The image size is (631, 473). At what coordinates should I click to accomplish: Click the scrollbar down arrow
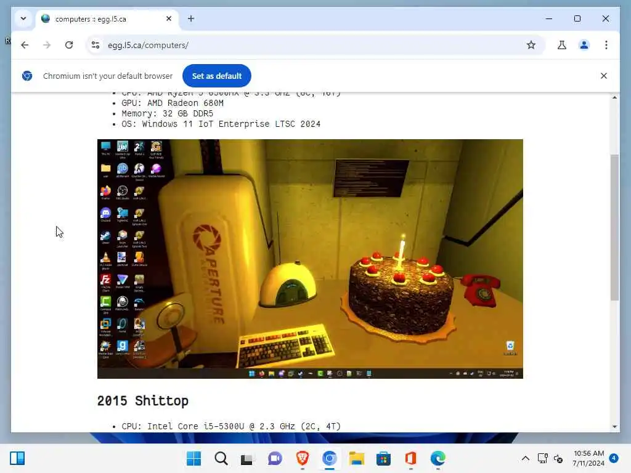click(x=614, y=426)
